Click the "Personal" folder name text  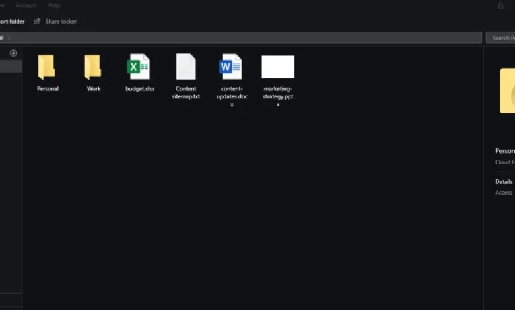[48, 88]
